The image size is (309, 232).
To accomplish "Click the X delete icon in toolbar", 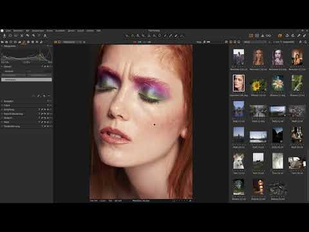I will pos(22,35).
